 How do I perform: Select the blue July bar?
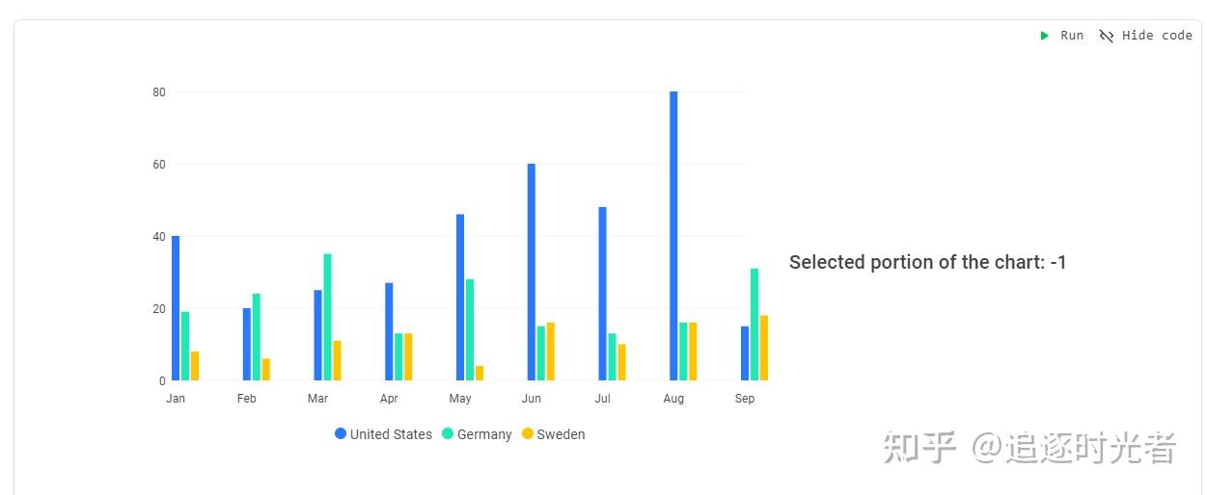click(602, 294)
